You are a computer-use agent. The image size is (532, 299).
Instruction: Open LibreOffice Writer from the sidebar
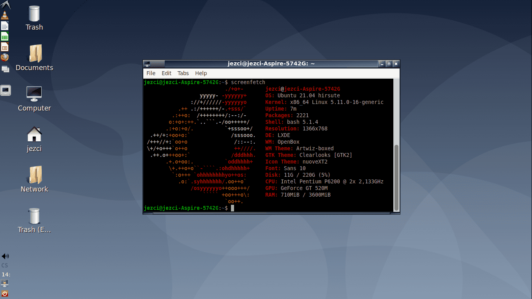(5, 26)
